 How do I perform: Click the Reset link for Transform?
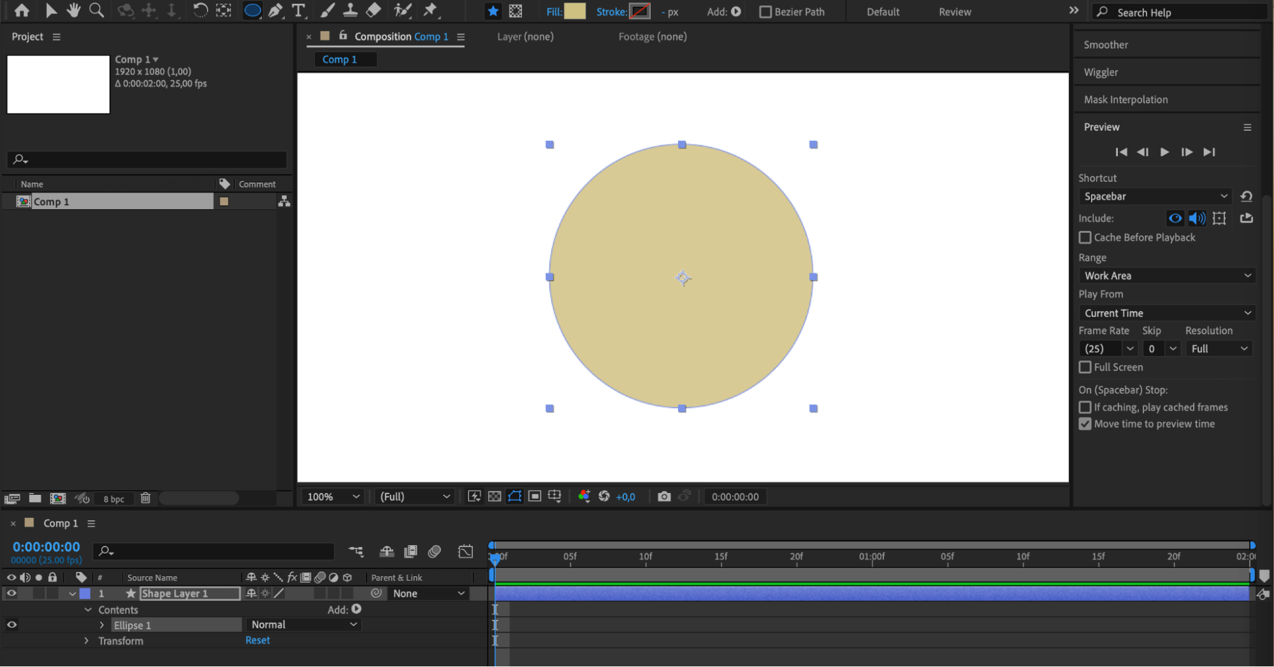[x=257, y=640]
